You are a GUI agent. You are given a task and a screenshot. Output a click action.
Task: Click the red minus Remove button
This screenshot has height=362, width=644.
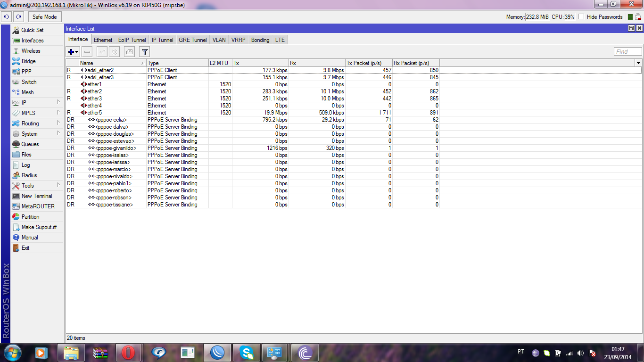(x=87, y=52)
